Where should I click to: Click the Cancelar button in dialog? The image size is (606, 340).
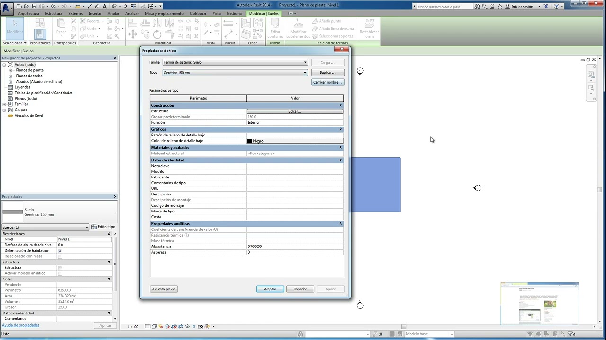click(300, 289)
